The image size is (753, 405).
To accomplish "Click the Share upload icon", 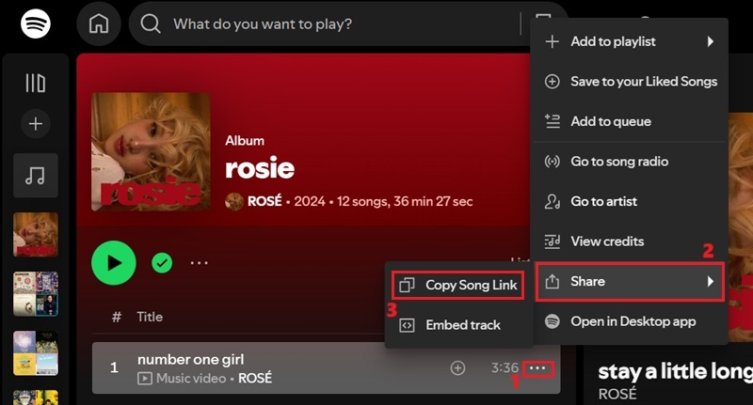I will (553, 281).
